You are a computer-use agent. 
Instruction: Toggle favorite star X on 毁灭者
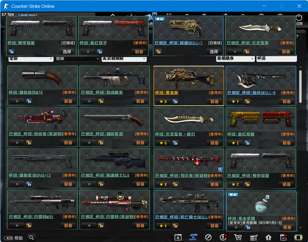pos(163,184)
